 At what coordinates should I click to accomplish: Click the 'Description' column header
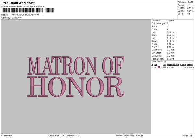point(173,65)
